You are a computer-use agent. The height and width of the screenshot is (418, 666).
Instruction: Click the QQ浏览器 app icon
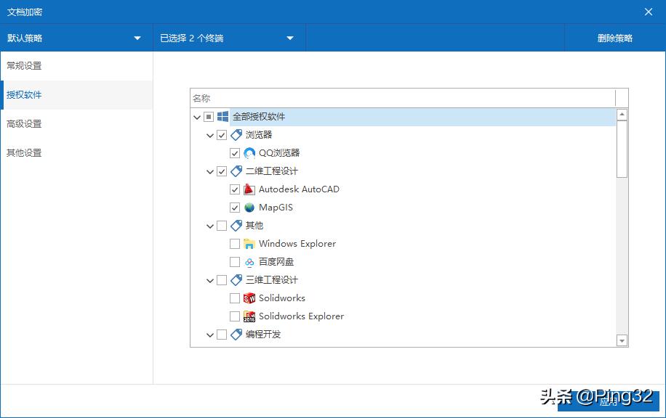click(x=249, y=153)
